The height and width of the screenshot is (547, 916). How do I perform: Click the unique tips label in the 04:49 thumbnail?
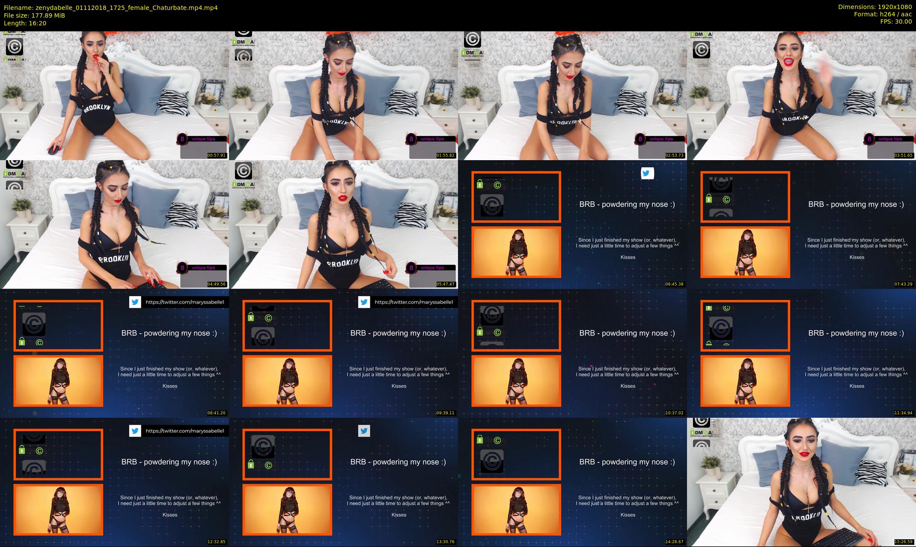(203, 267)
